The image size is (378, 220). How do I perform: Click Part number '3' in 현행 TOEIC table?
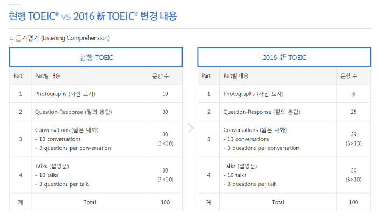click(x=21, y=139)
